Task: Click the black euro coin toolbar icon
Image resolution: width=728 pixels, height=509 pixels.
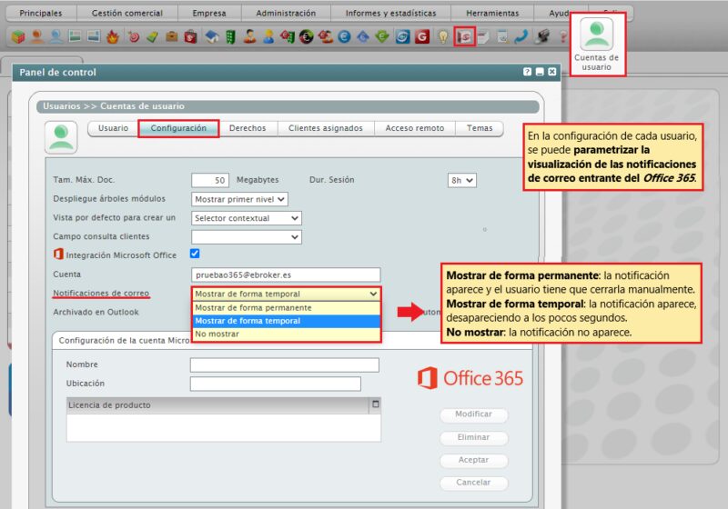Action: (307, 36)
